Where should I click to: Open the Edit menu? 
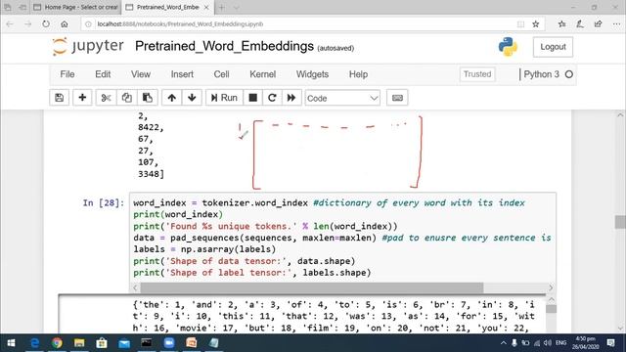tap(103, 74)
